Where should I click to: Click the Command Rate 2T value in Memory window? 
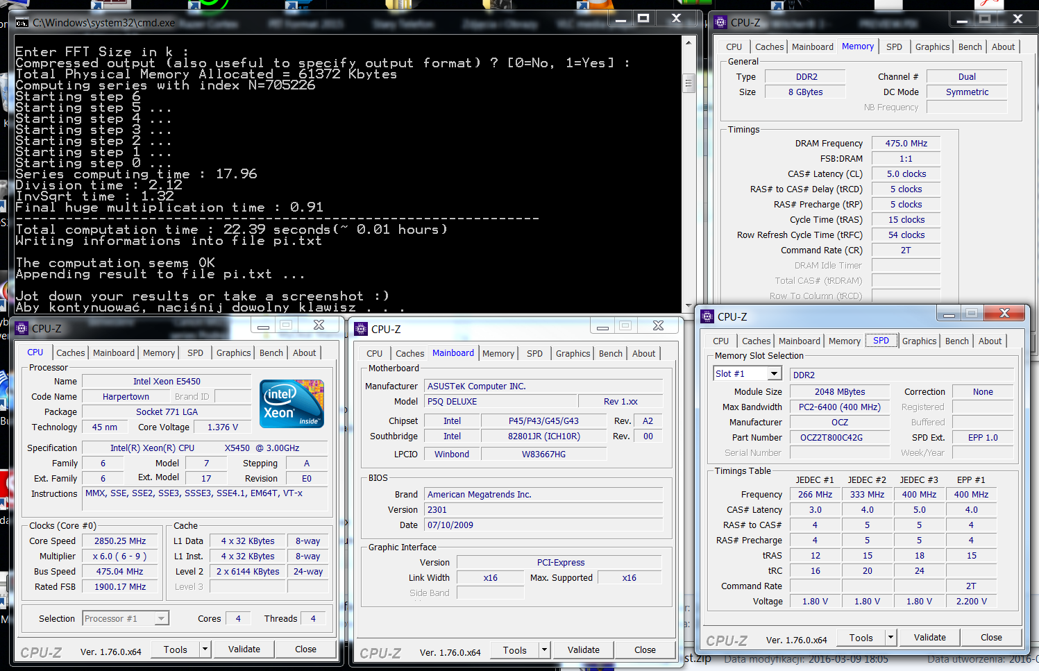click(906, 250)
